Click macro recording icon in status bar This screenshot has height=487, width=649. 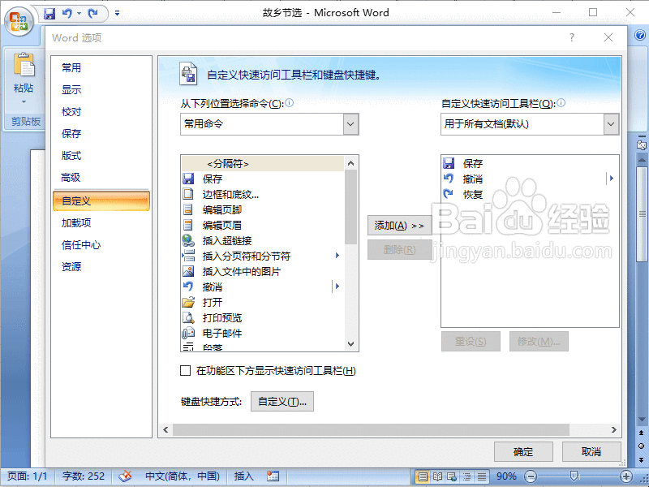pos(273,476)
